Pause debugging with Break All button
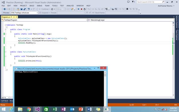This screenshot has height=112, width=179. tap(78, 9)
